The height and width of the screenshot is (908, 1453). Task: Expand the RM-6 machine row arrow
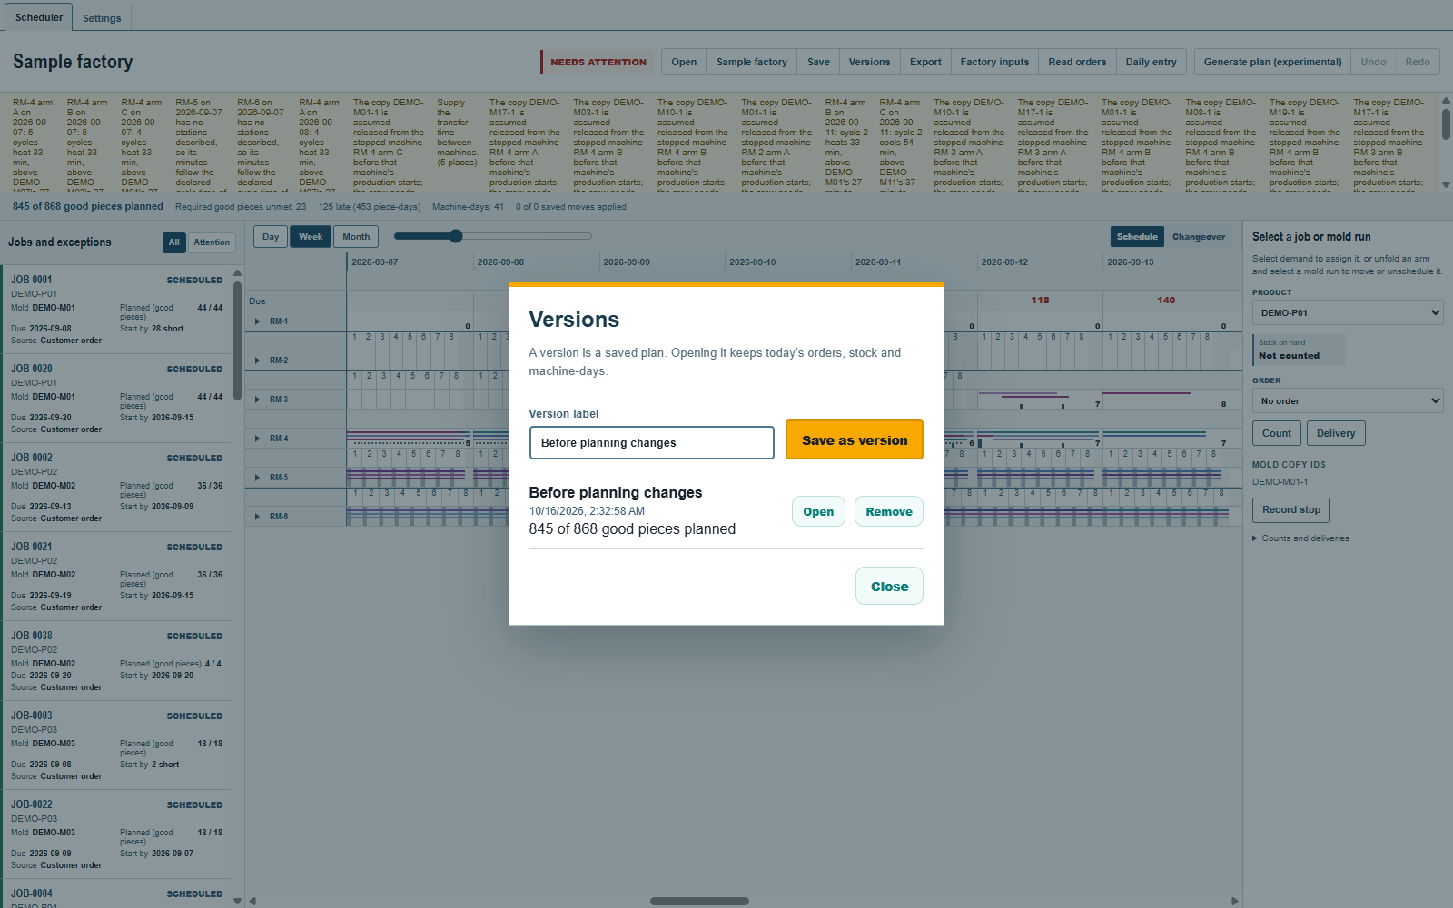257,517
